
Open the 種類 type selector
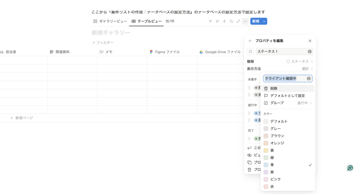tap(280, 61)
